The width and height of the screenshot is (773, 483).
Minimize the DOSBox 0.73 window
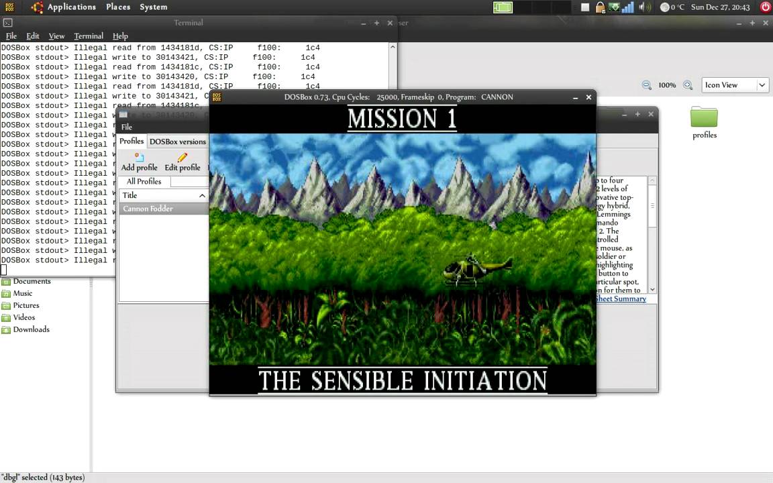[575, 97]
